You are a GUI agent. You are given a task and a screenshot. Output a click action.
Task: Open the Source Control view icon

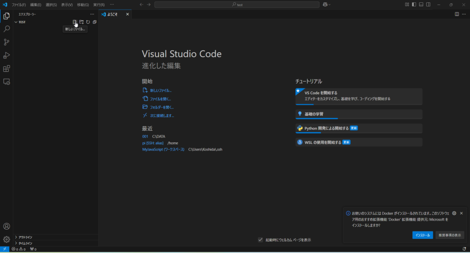click(6, 42)
